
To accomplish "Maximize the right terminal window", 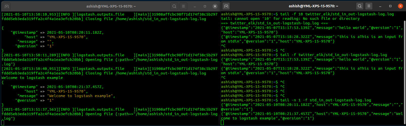I will coord(390,6).
